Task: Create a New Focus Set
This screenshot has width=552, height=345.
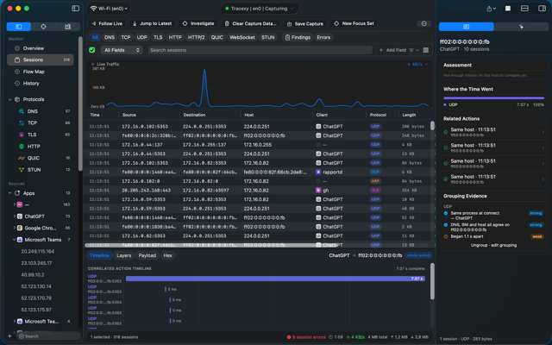Action: click(354, 23)
